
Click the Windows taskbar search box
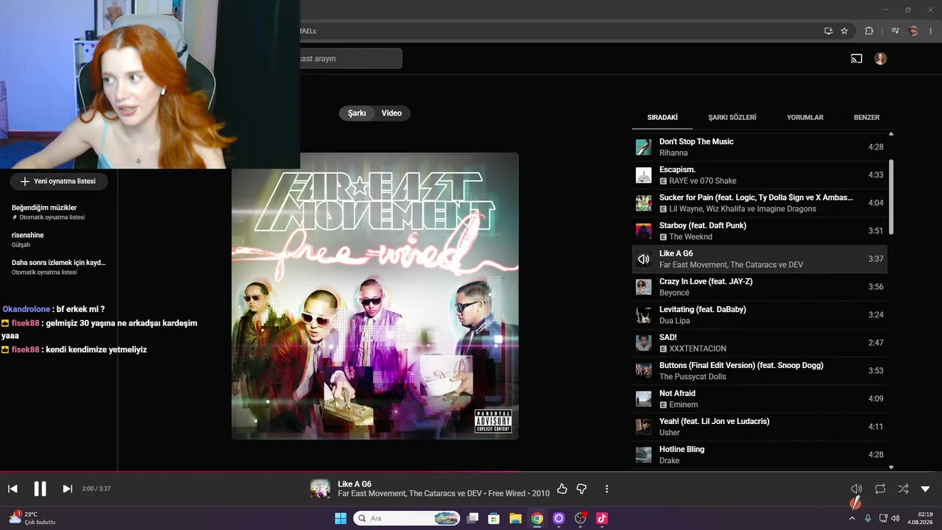point(407,518)
